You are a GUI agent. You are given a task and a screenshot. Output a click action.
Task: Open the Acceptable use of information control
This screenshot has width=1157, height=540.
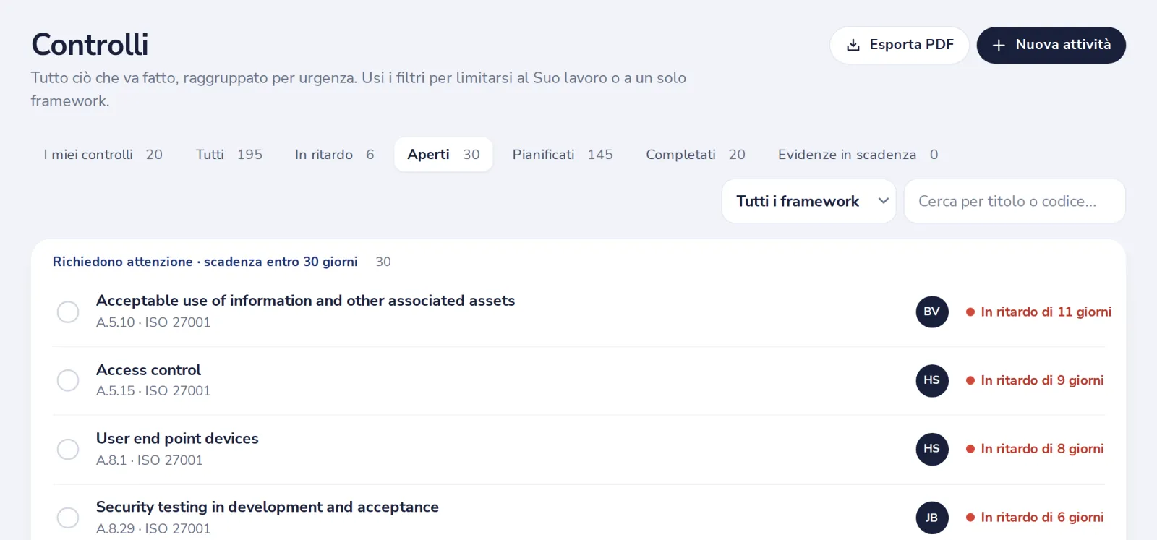305,301
